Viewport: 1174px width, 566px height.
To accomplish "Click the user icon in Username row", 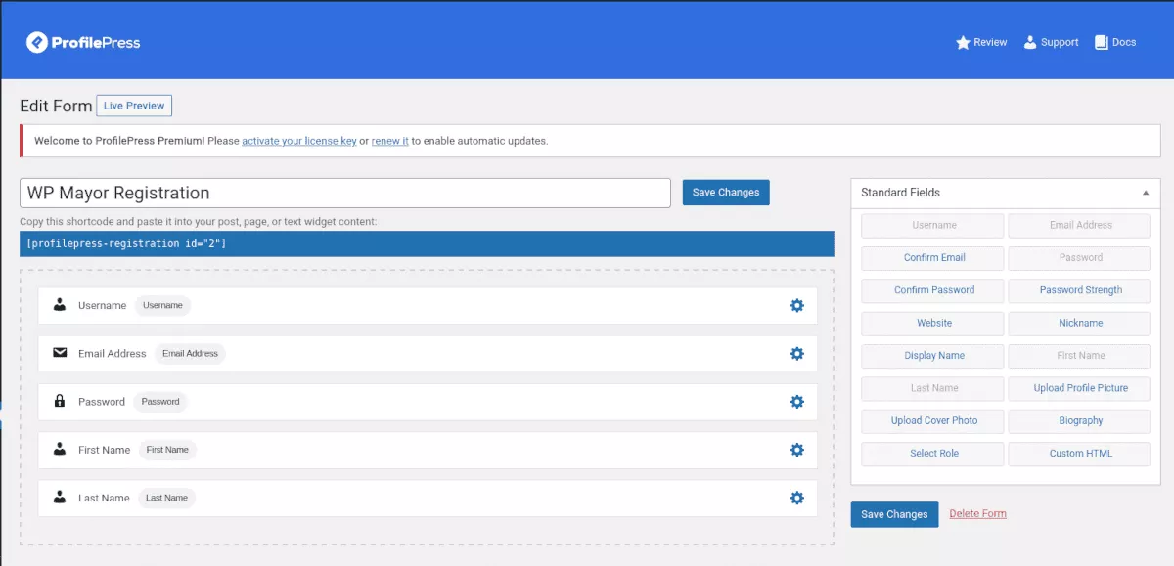I will pyautogui.click(x=60, y=305).
